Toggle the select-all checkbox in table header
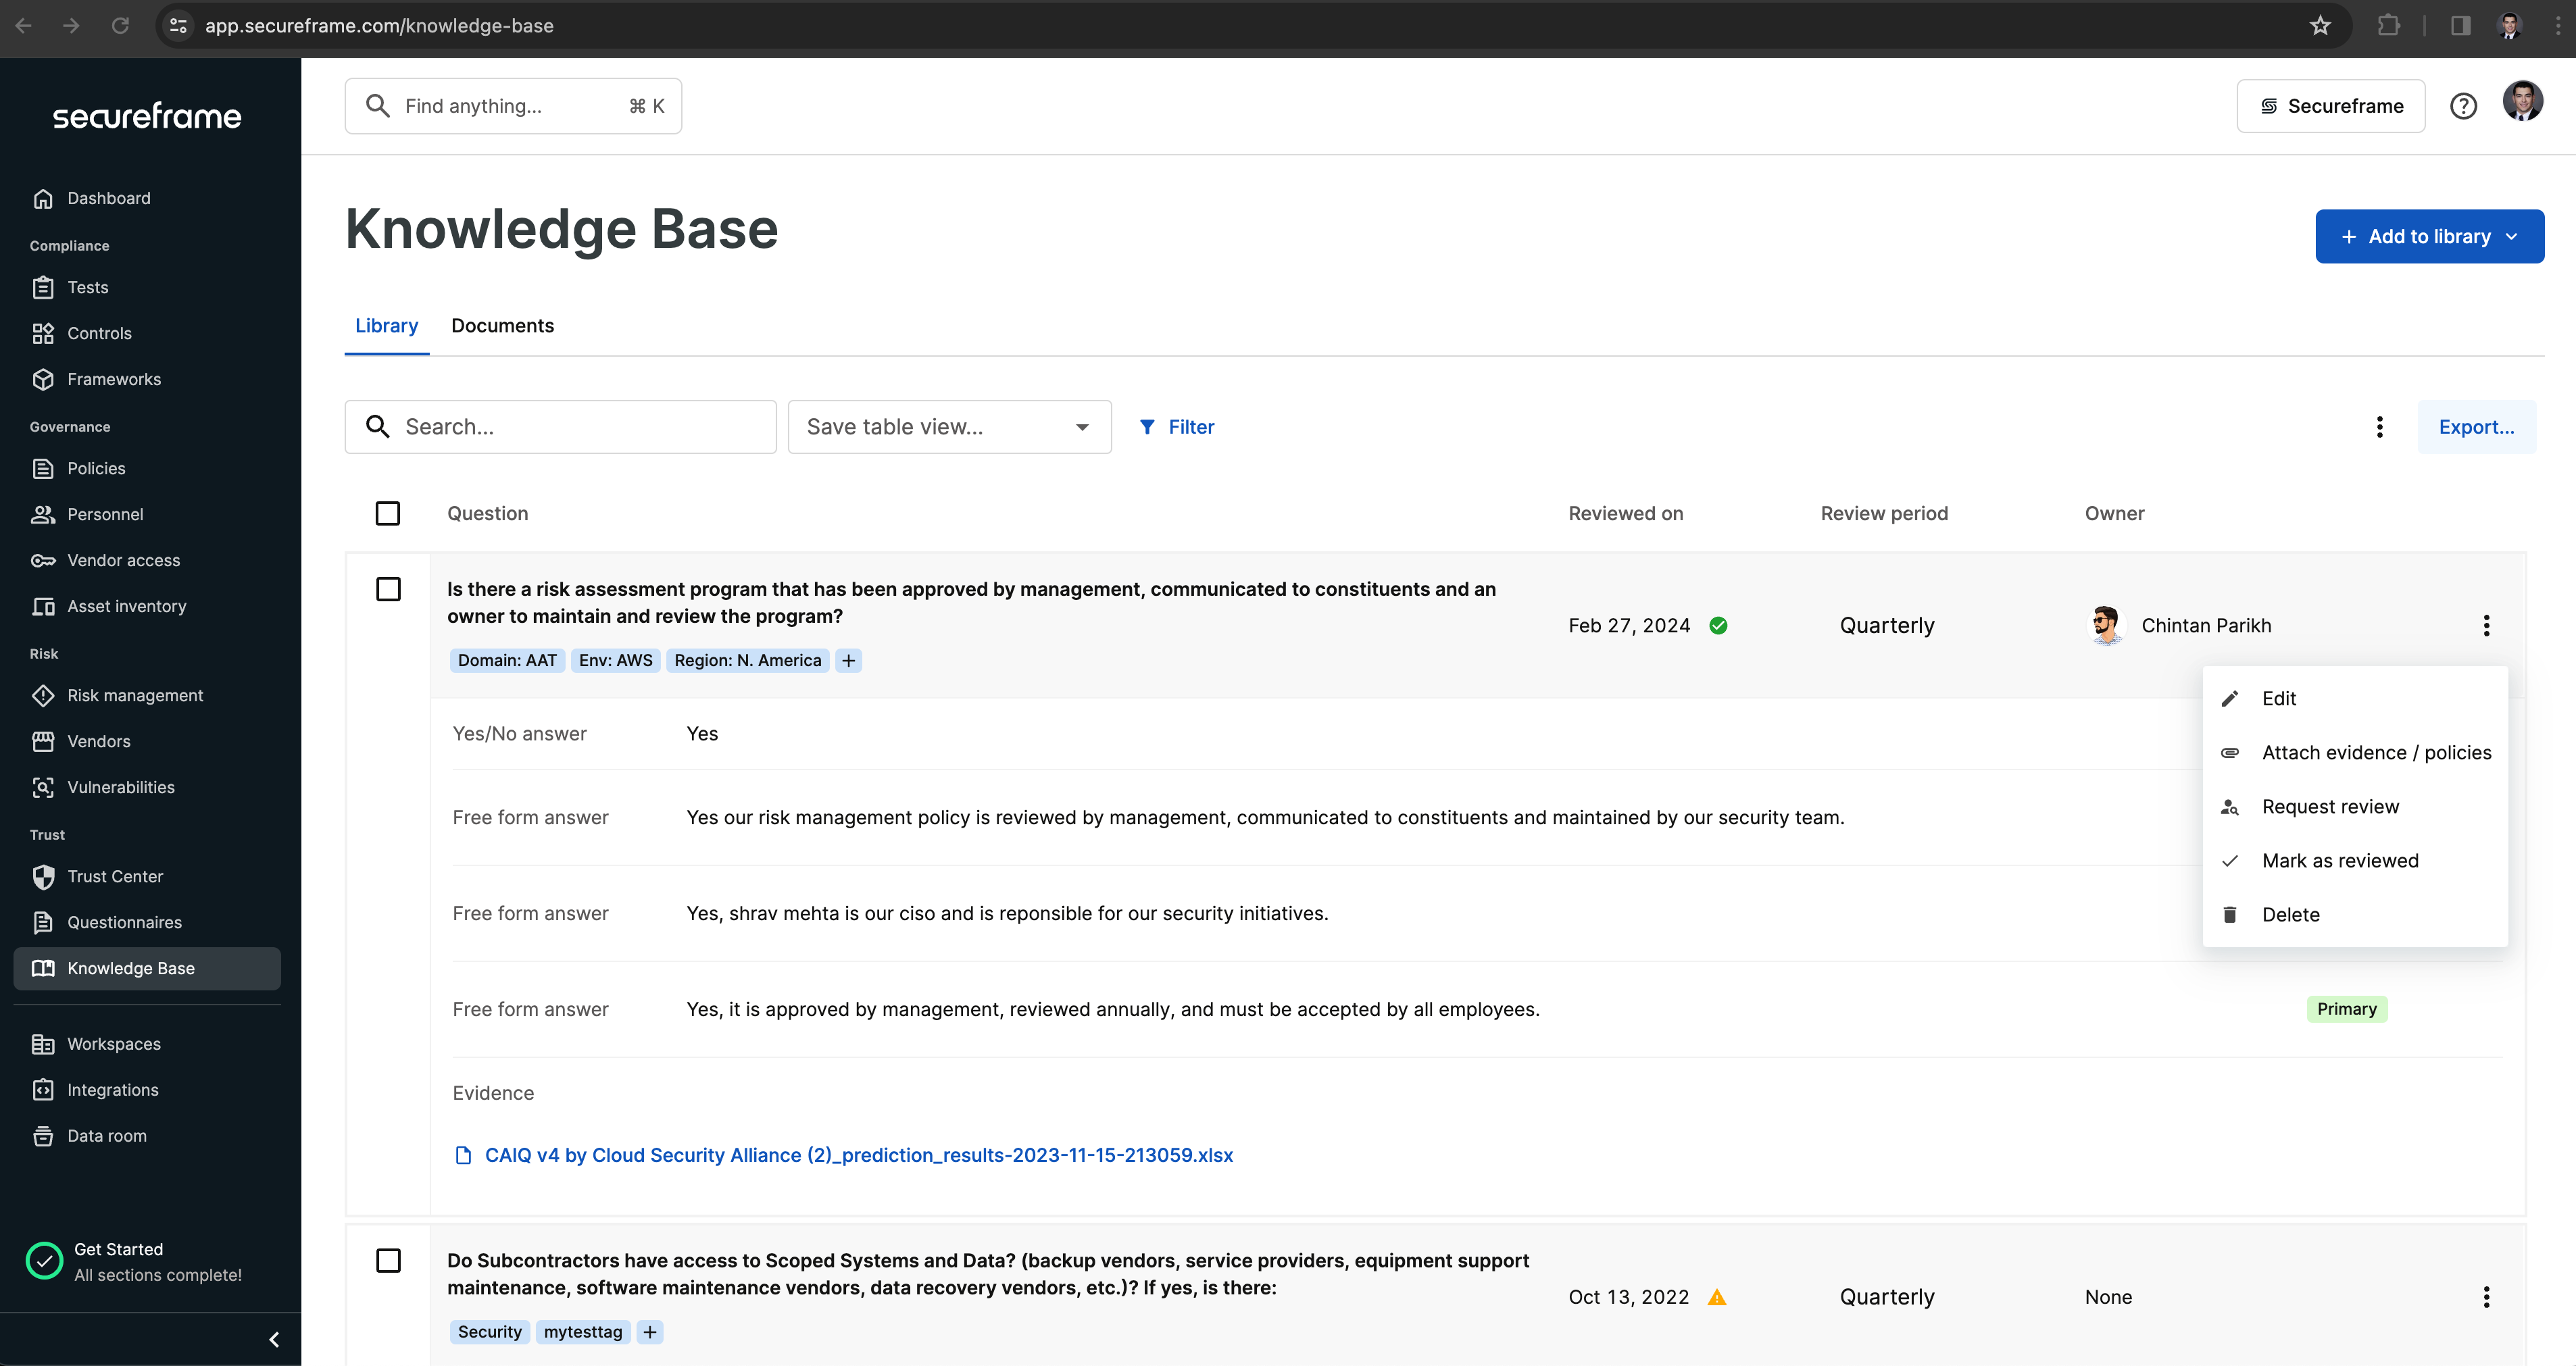Viewport: 2576px width, 1366px height. click(x=388, y=513)
